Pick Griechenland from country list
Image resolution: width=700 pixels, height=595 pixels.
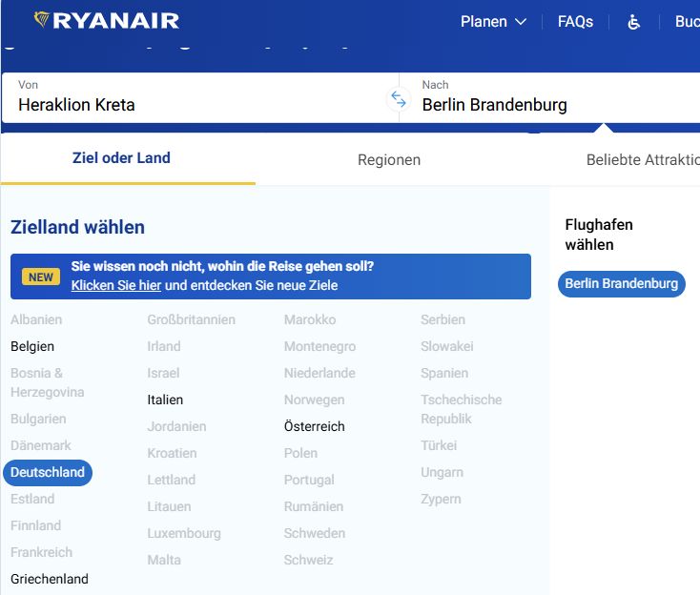click(50, 579)
